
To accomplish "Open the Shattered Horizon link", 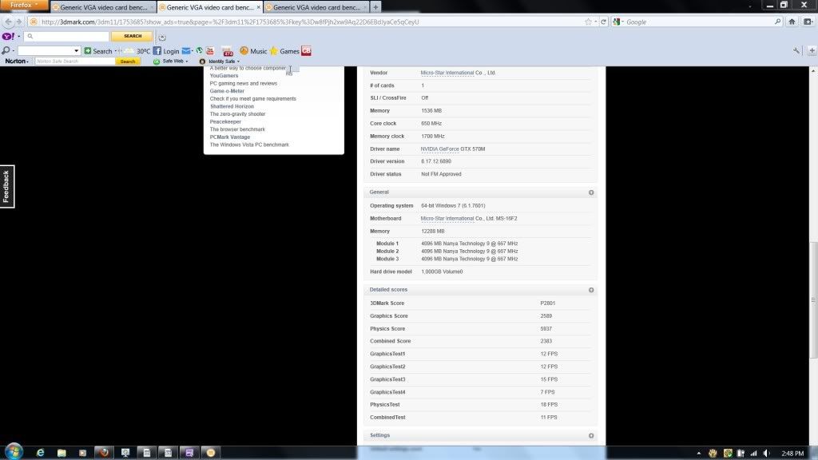I will click(232, 106).
